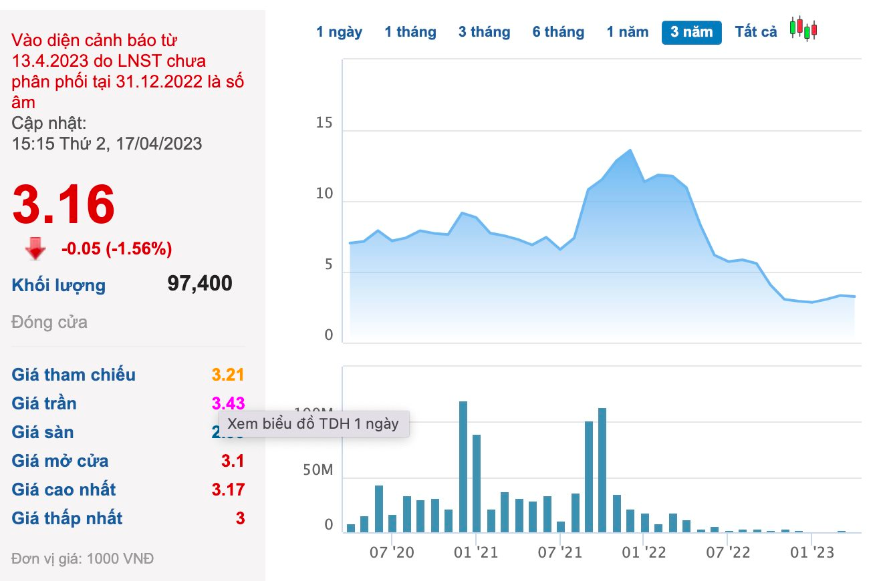Open the Khối lượng label

pos(59,286)
